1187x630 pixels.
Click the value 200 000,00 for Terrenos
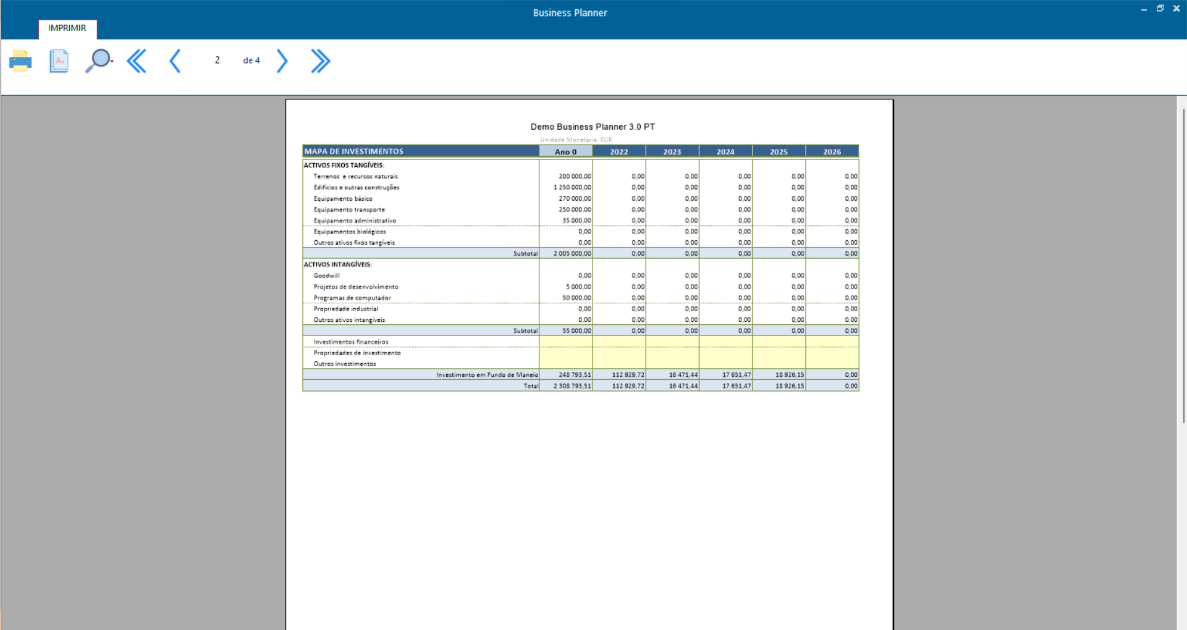575,177
